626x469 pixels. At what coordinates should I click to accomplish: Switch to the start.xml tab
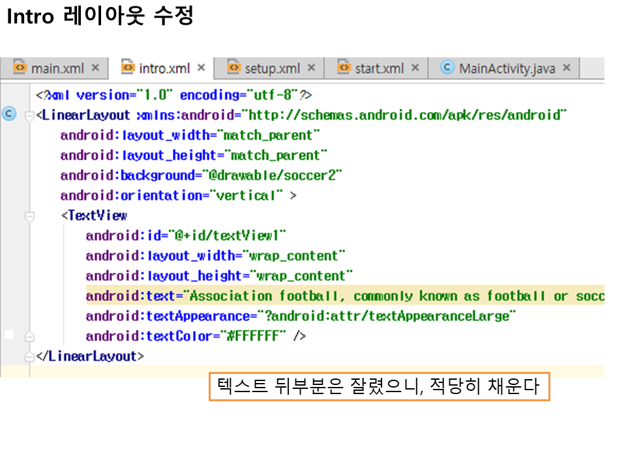point(379,68)
